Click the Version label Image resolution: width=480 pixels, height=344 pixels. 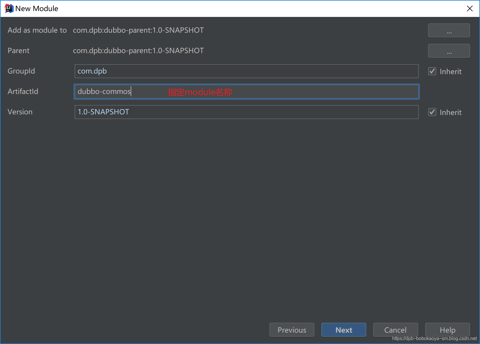point(20,112)
